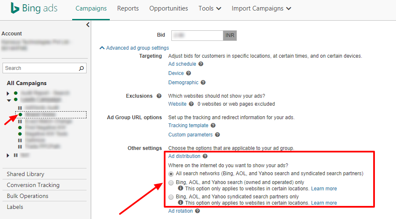Open the Import Campaigns dropdown
Viewport: 396px width, 219px height.
(x=261, y=8)
